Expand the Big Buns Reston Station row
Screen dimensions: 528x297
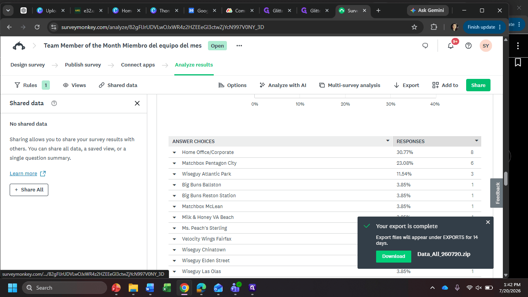174,196
